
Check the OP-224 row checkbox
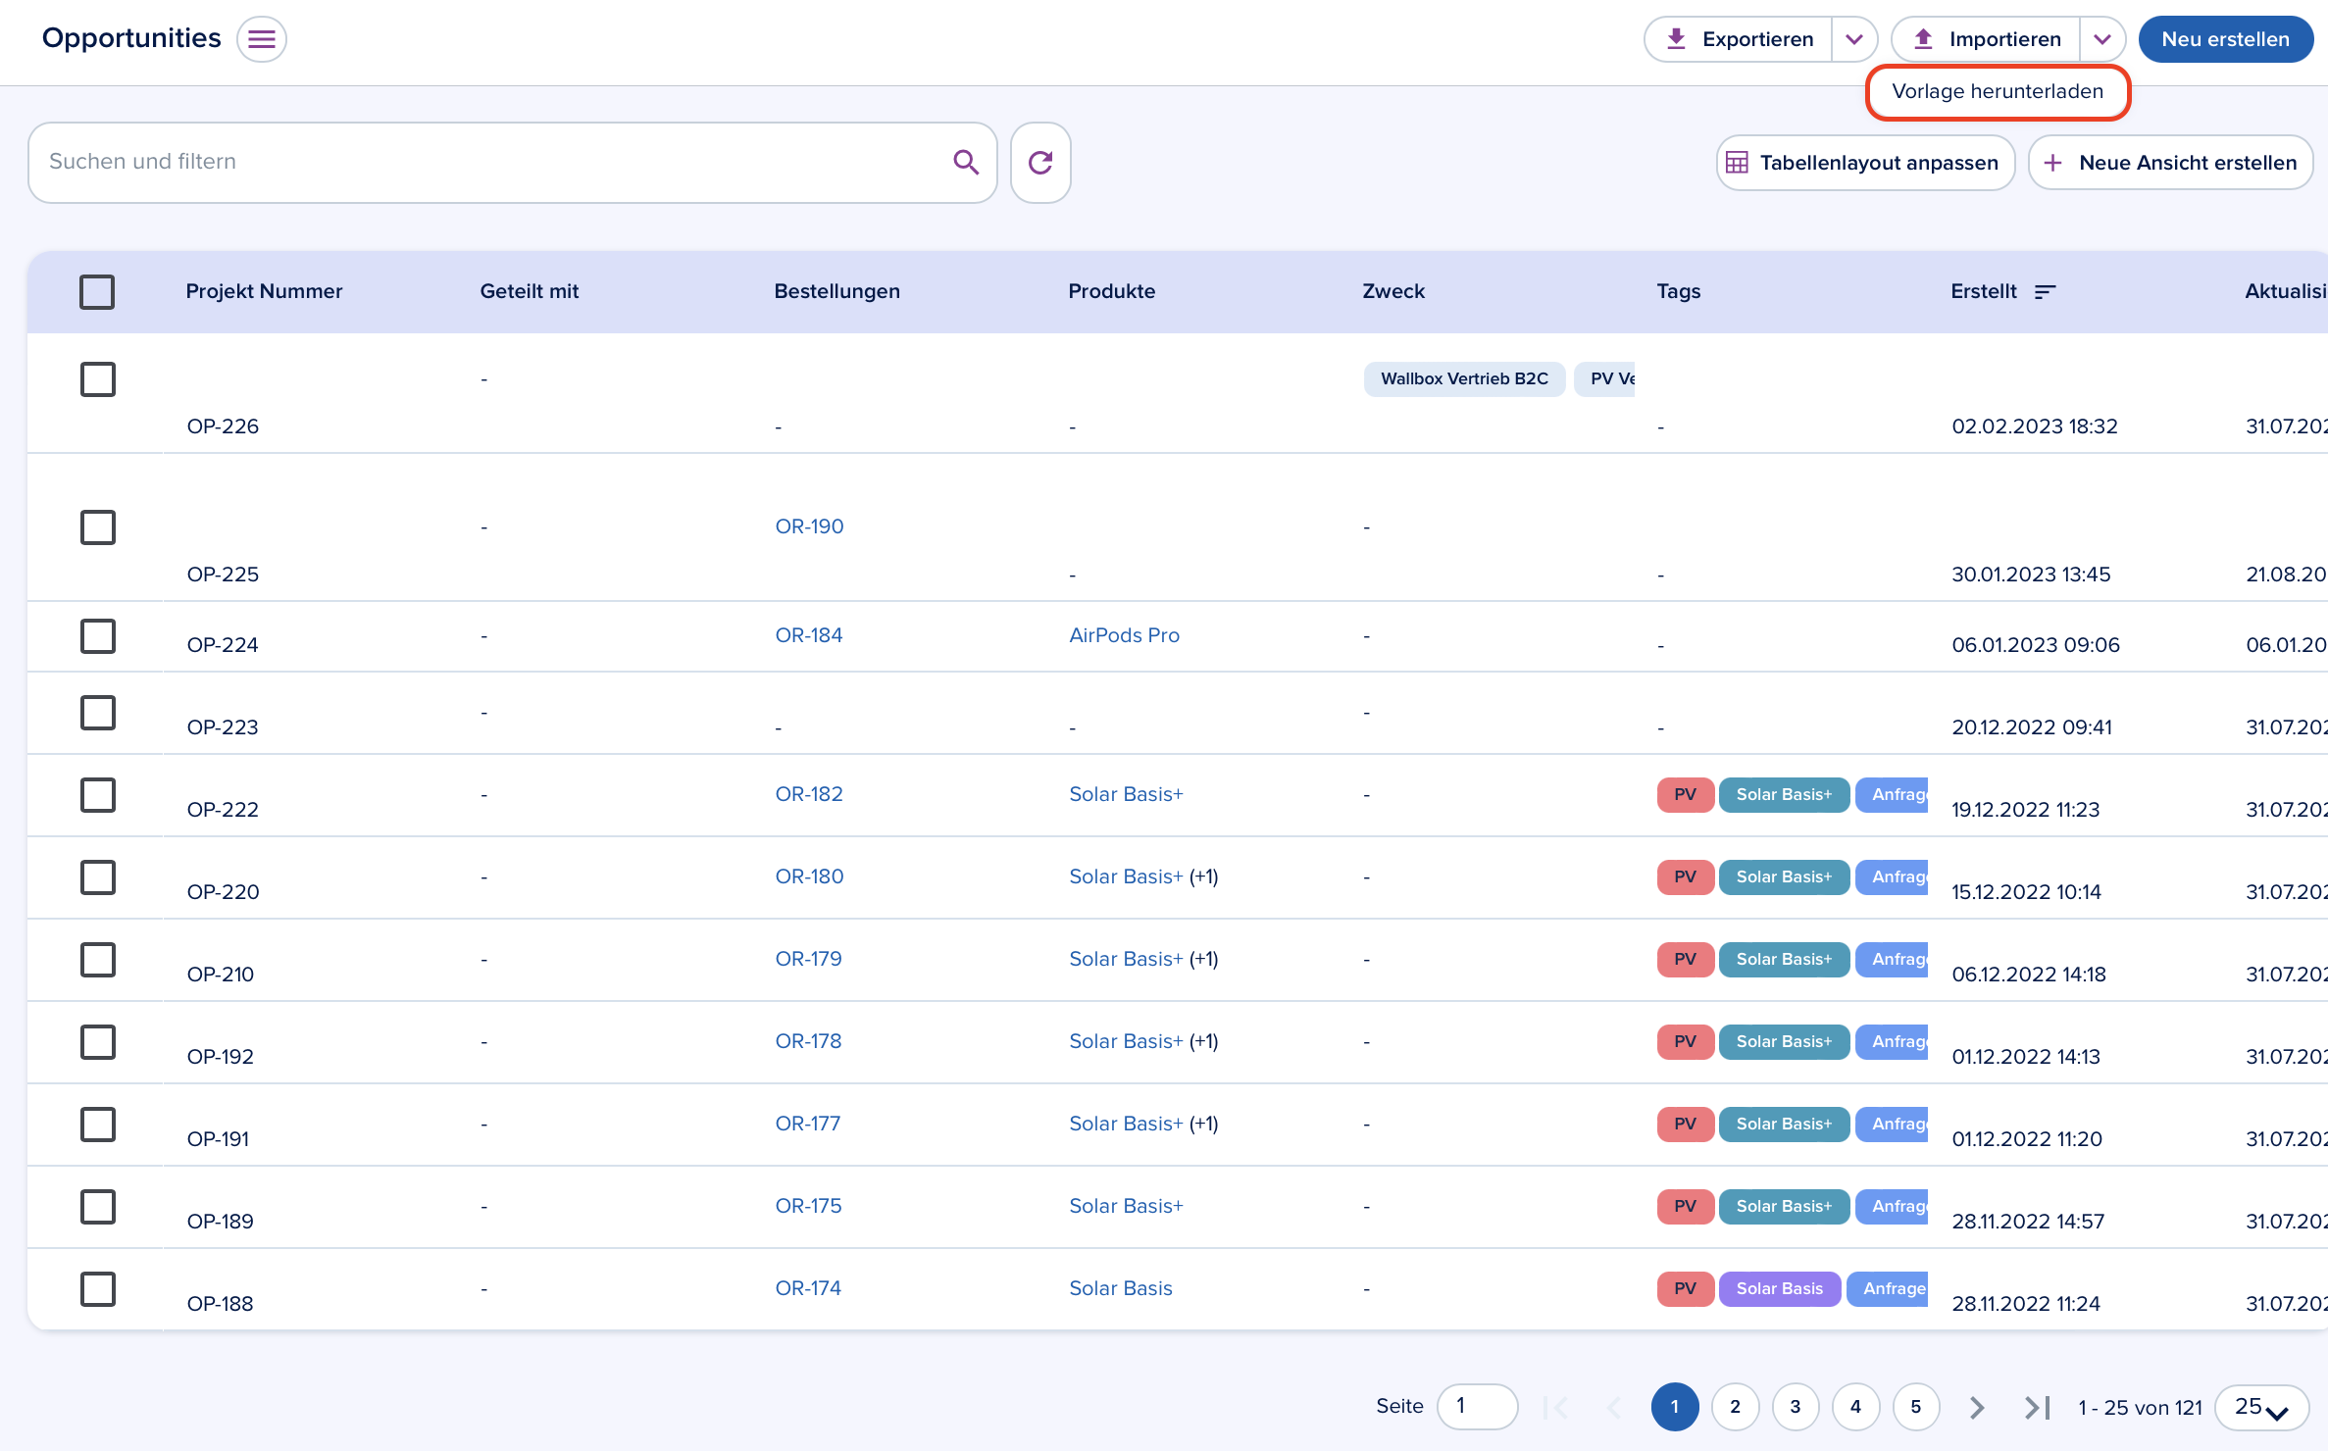click(97, 635)
